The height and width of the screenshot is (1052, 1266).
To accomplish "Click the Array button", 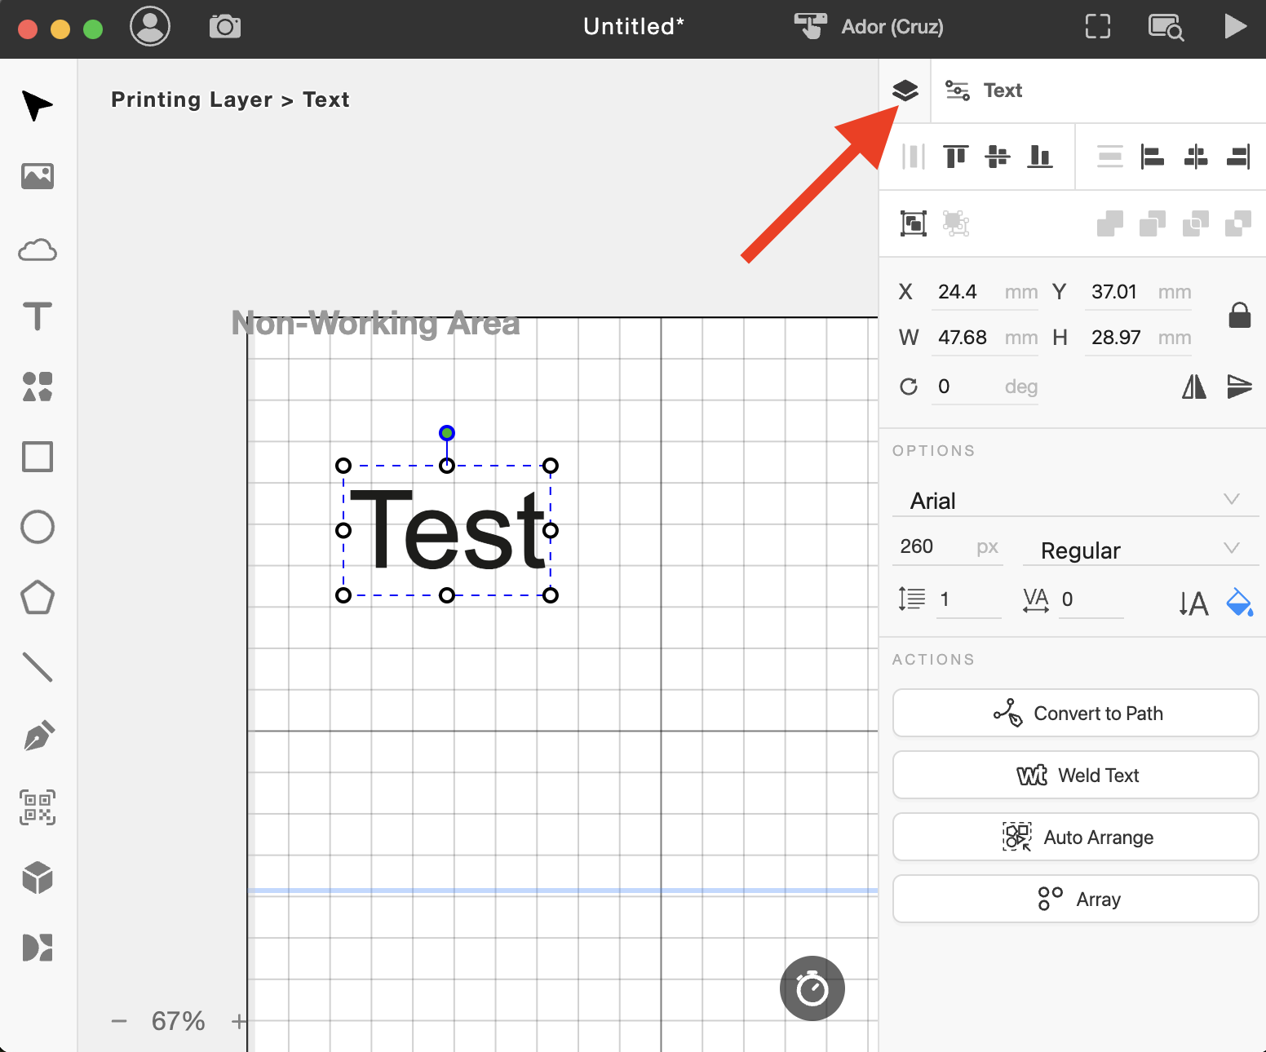I will (x=1076, y=899).
